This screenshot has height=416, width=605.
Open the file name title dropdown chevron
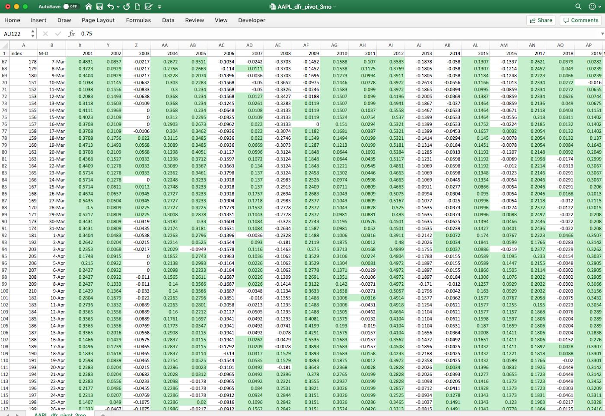pyautogui.click(x=335, y=7)
